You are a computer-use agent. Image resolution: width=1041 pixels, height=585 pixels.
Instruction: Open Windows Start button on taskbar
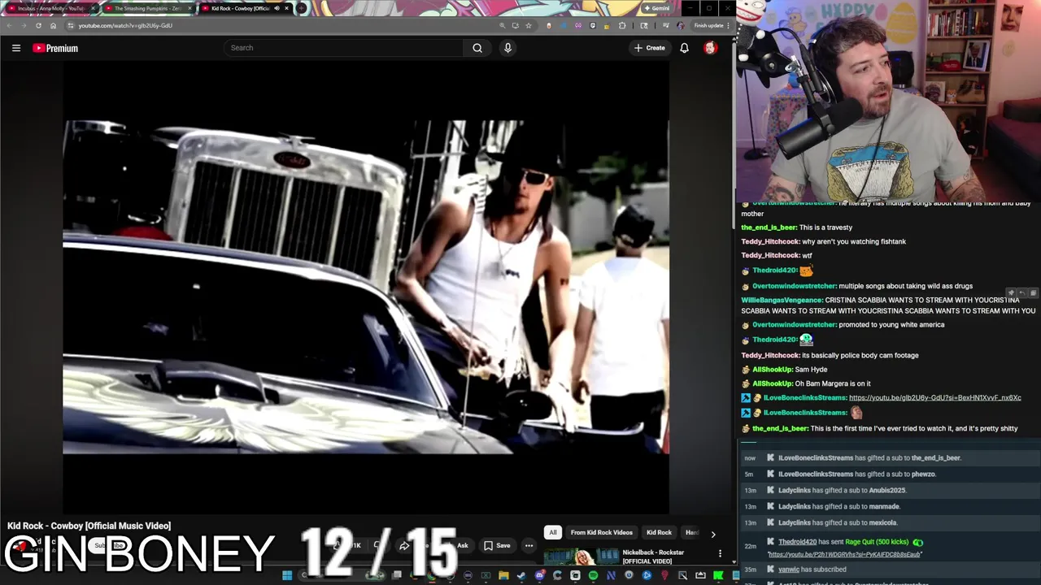point(286,576)
